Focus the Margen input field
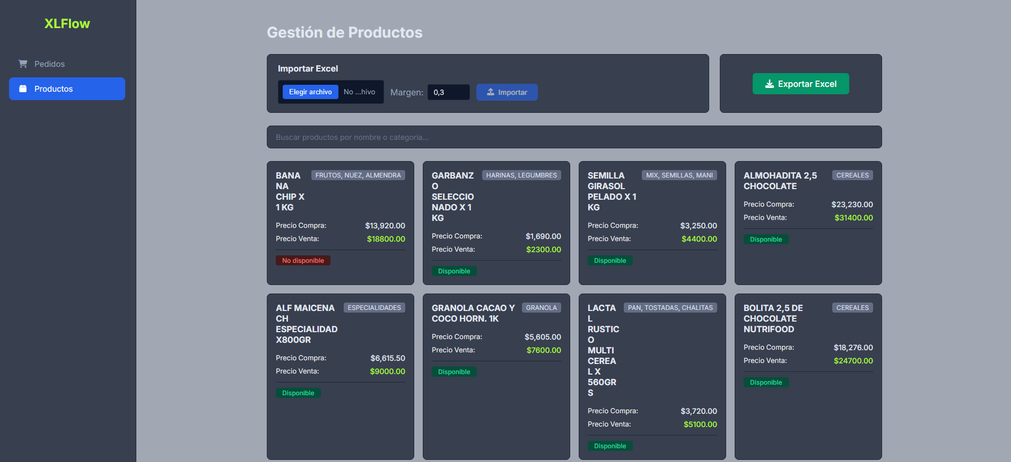The height and width of the screenshot is (462, 1011). tap(449, 92)
